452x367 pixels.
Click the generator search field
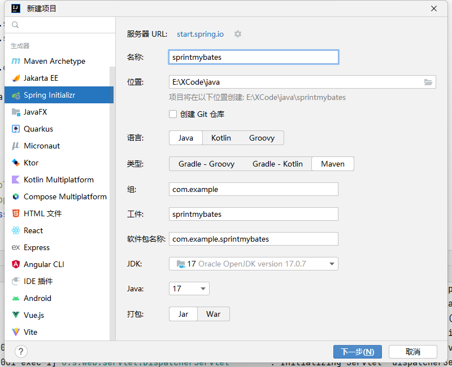point(60,25)
